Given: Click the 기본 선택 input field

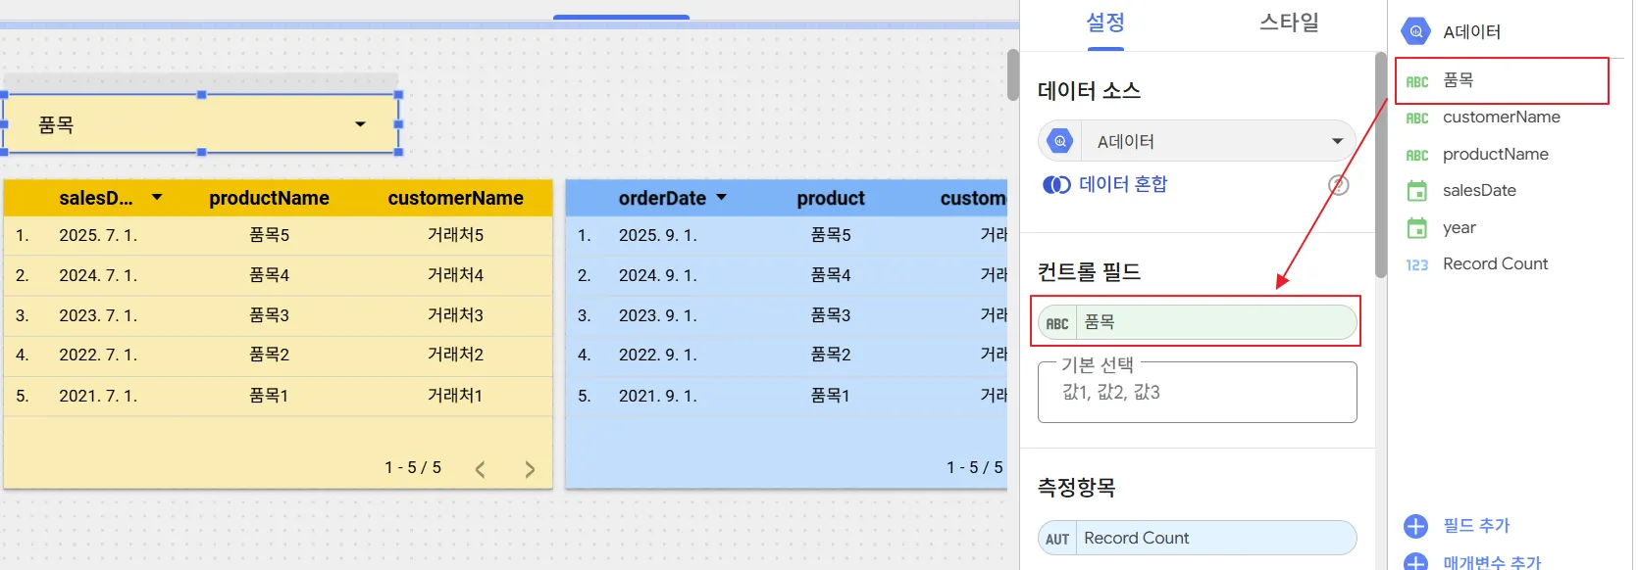Looking at the screenshot, I should (1197, 393).
